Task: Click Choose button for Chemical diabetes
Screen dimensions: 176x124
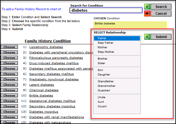Action: tap(9, 90)
